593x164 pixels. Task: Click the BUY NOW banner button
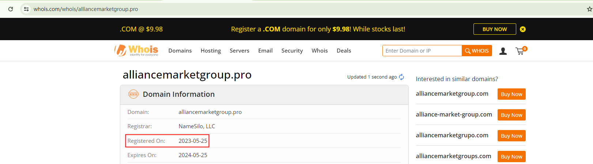(494, 29)
